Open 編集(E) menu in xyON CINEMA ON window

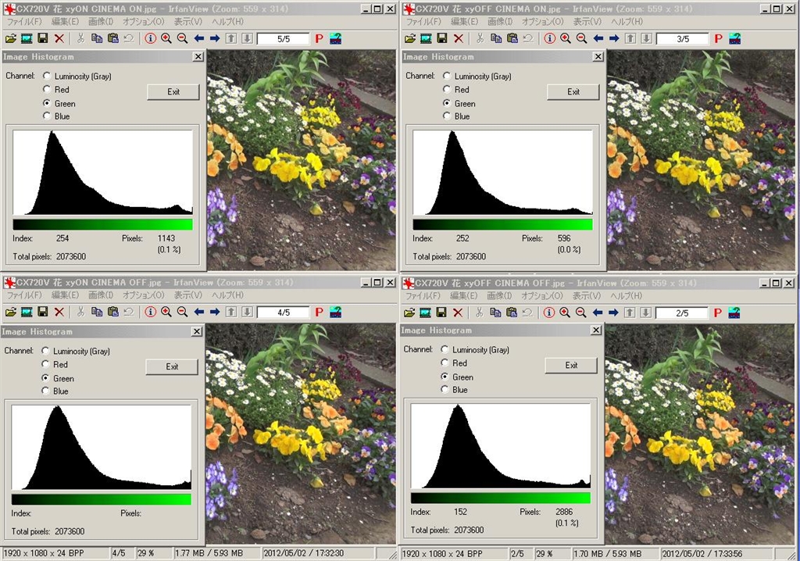(65, 21)
